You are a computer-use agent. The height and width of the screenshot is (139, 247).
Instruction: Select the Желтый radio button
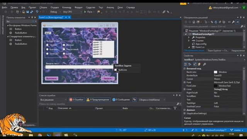[64, 45]
